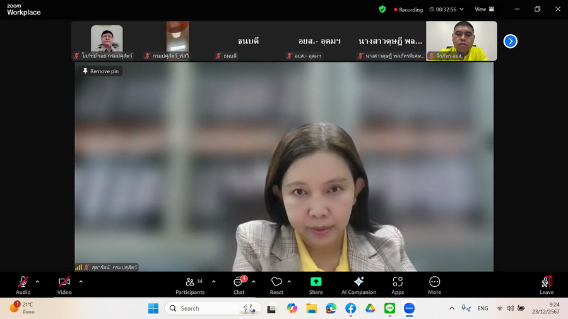Image resolution: width=568 pixels, height=319 pixels.
Task: Open the Participants panel
Action: tap(190, 285)
